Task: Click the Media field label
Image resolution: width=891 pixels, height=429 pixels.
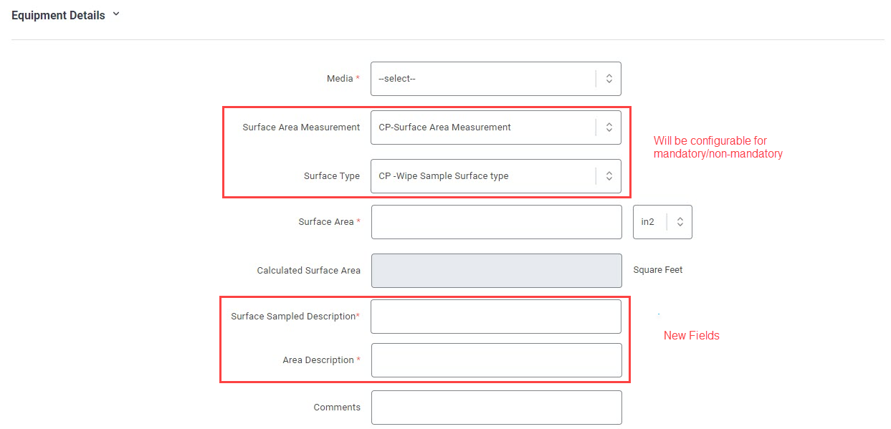Action: 340,79
